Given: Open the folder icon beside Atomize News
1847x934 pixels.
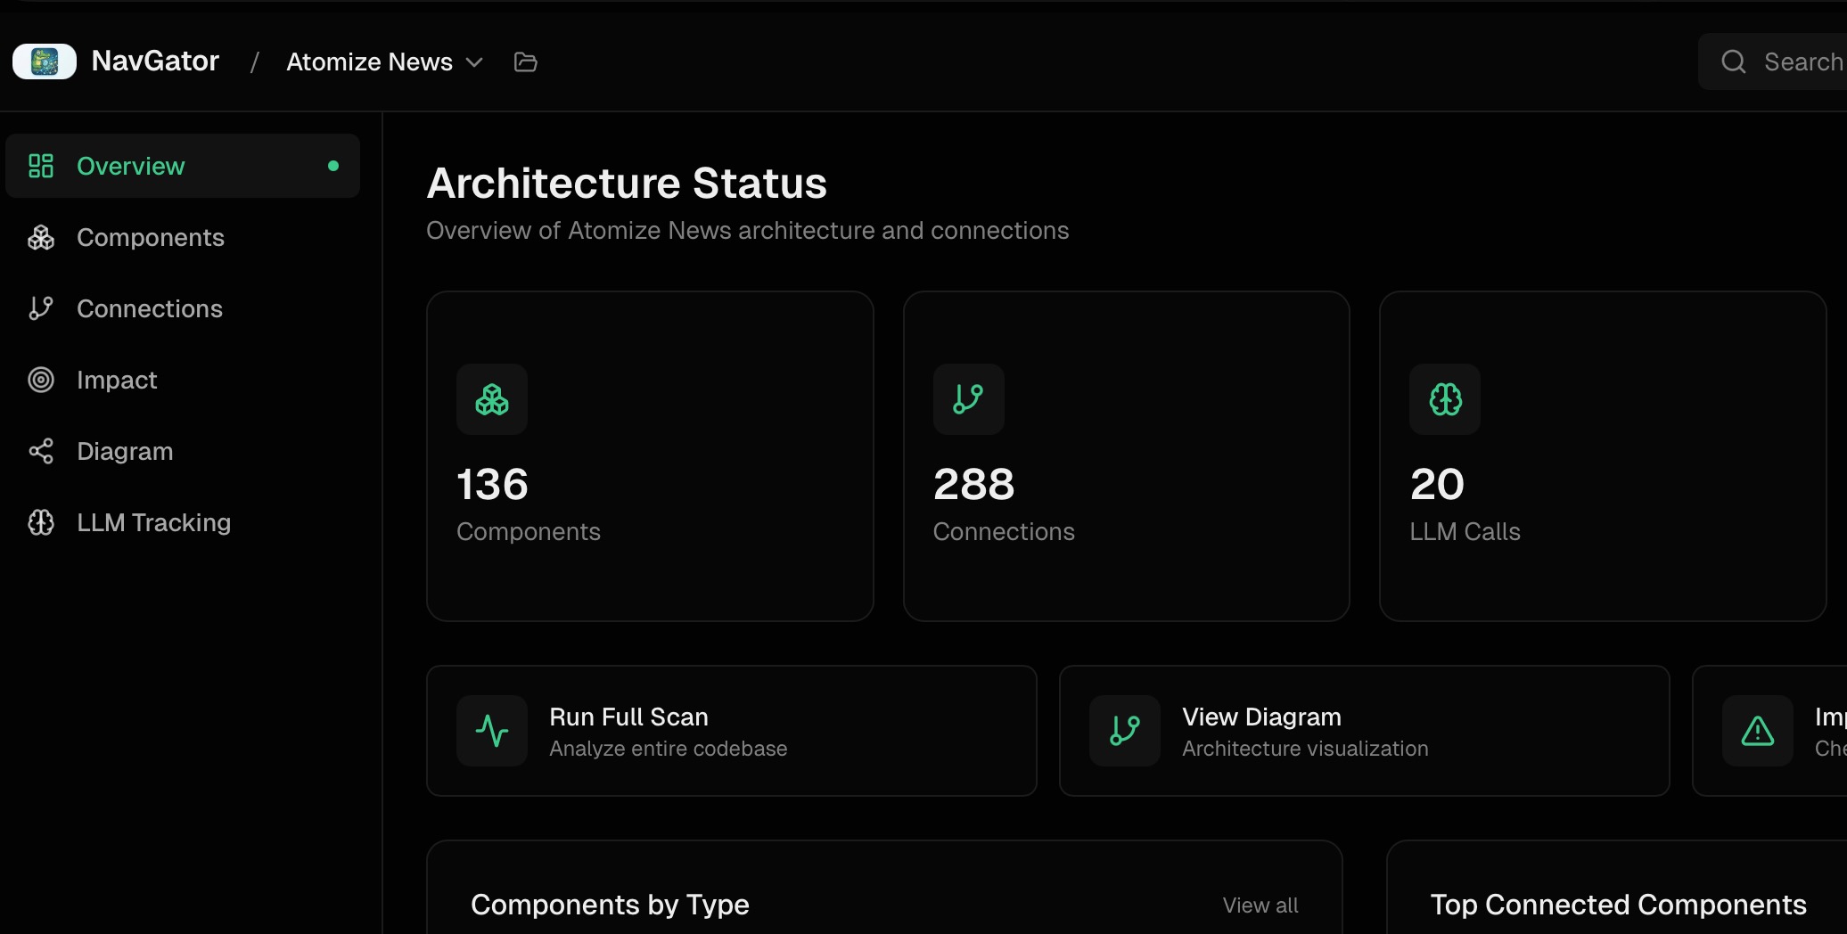Looking at the screenshot, I should pyautogui.click(x=525, y=61).
